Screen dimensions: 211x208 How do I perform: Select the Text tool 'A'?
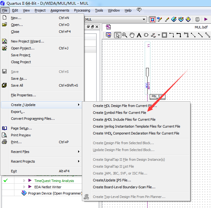(x=139, y=35)
